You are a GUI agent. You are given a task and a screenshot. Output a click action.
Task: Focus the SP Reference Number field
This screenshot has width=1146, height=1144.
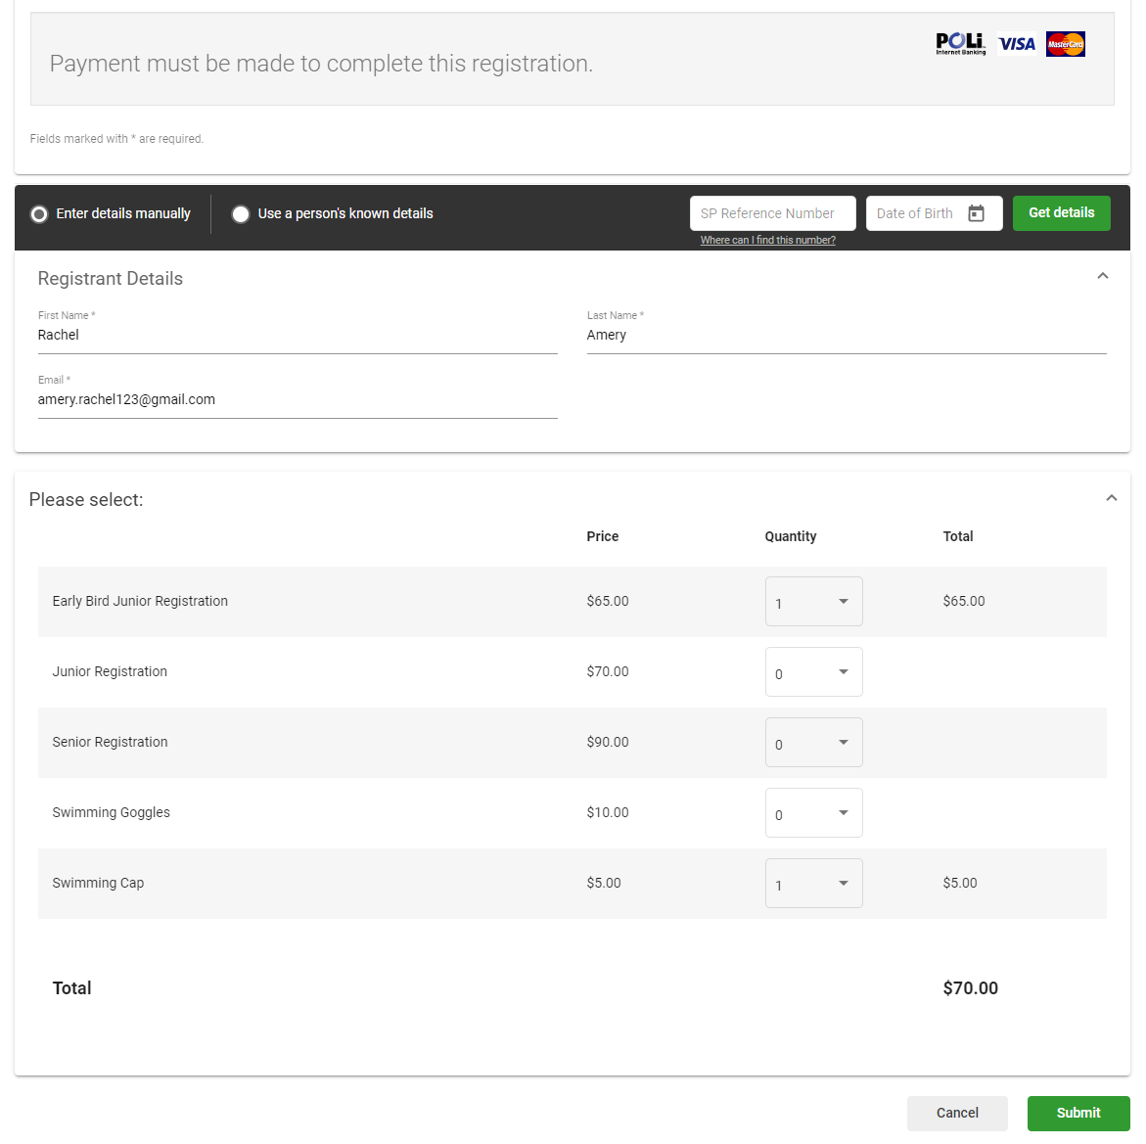[x=772, y=213]
